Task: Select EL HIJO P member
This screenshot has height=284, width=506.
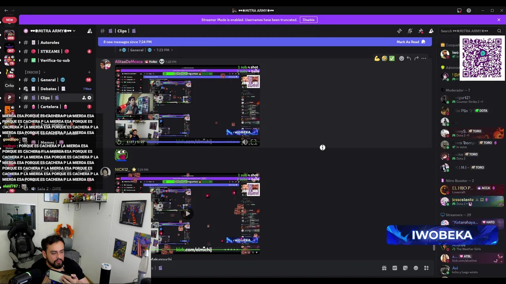Action: tap(472, 190)
